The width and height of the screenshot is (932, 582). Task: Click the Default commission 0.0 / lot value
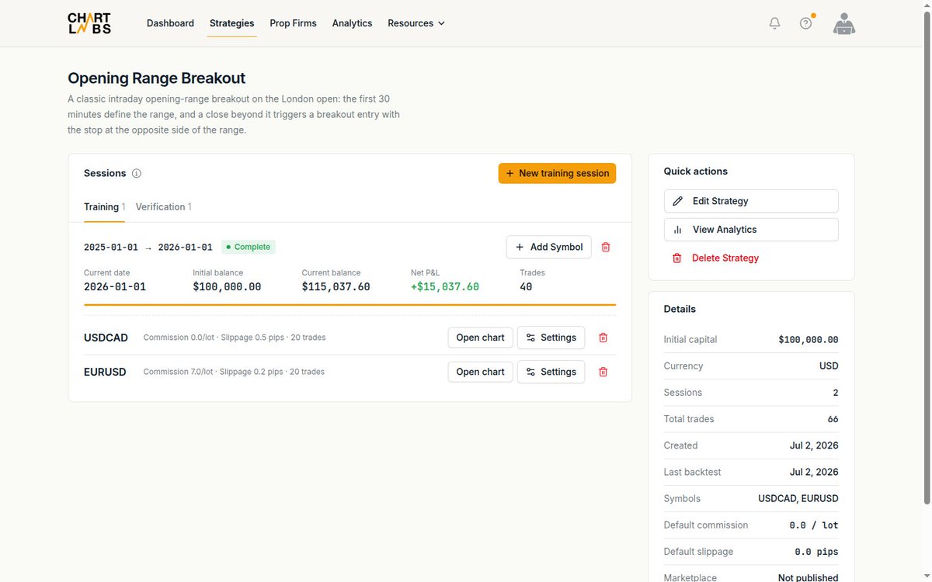(814, 525)
